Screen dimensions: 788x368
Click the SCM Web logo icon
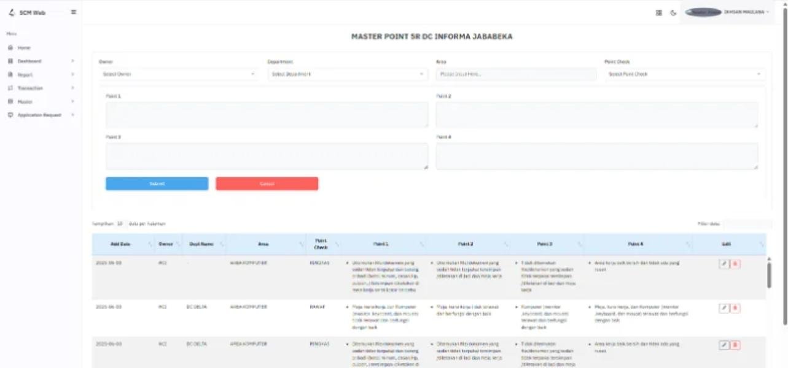coord(12,12)
